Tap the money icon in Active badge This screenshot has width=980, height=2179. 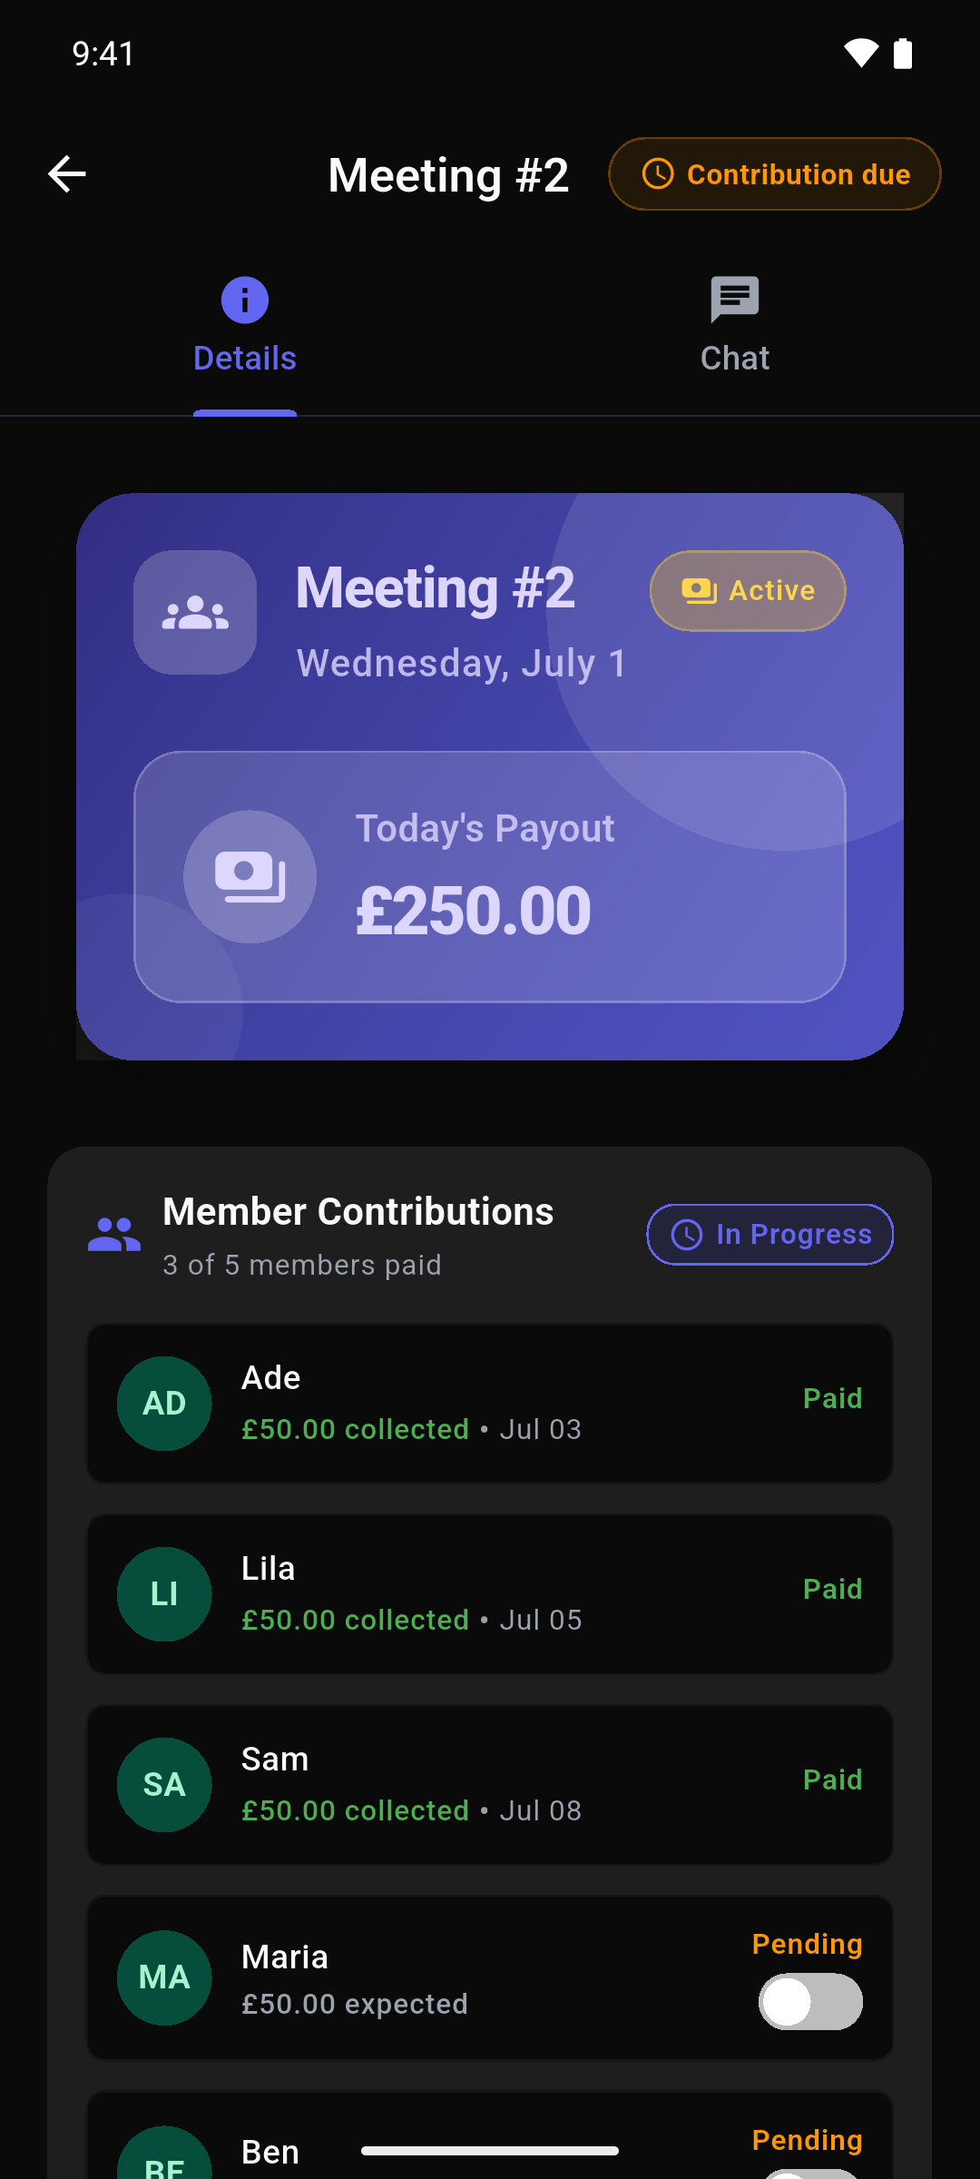(x=700, y=591)
